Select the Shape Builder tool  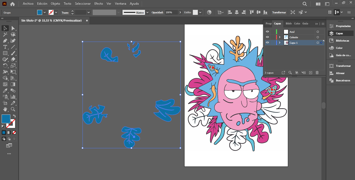5,78
